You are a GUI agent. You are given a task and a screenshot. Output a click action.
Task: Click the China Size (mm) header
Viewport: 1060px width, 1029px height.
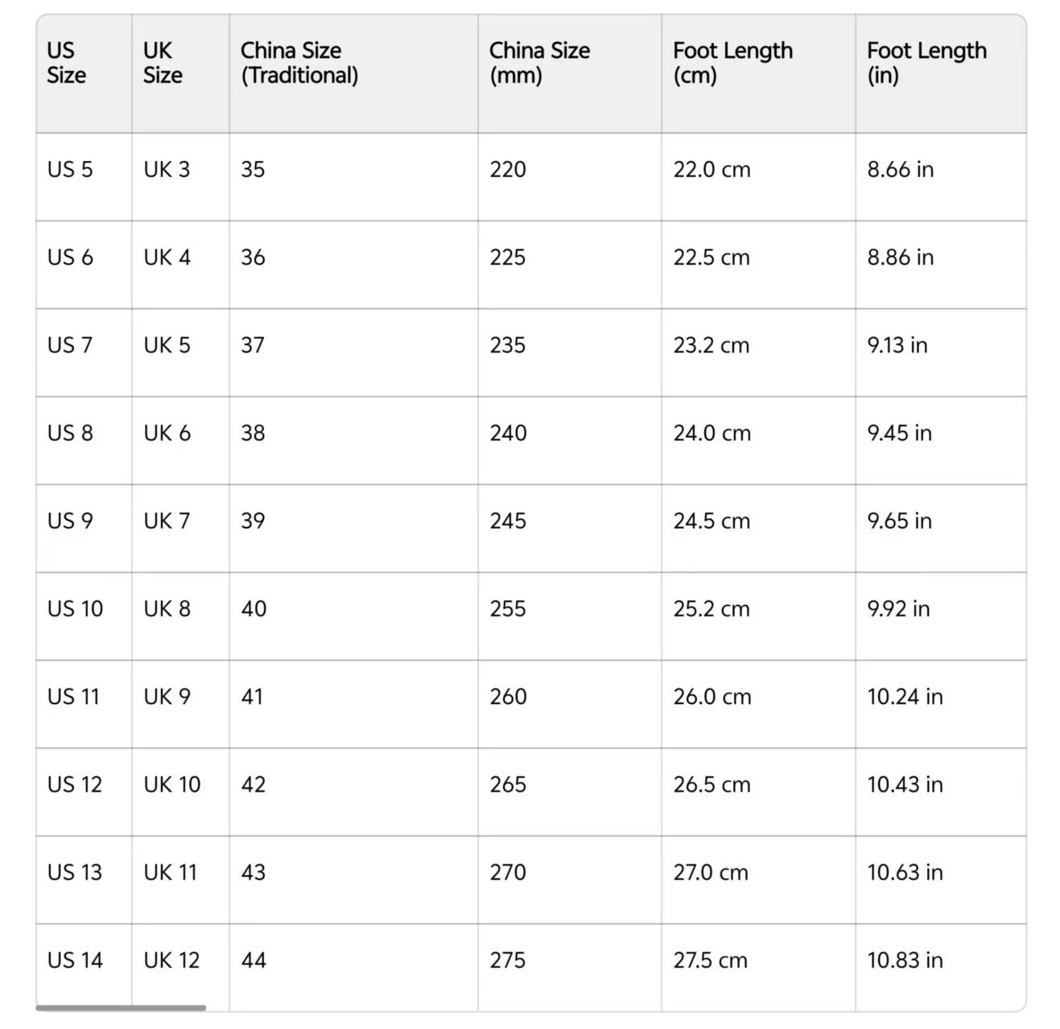coord(539,63)
